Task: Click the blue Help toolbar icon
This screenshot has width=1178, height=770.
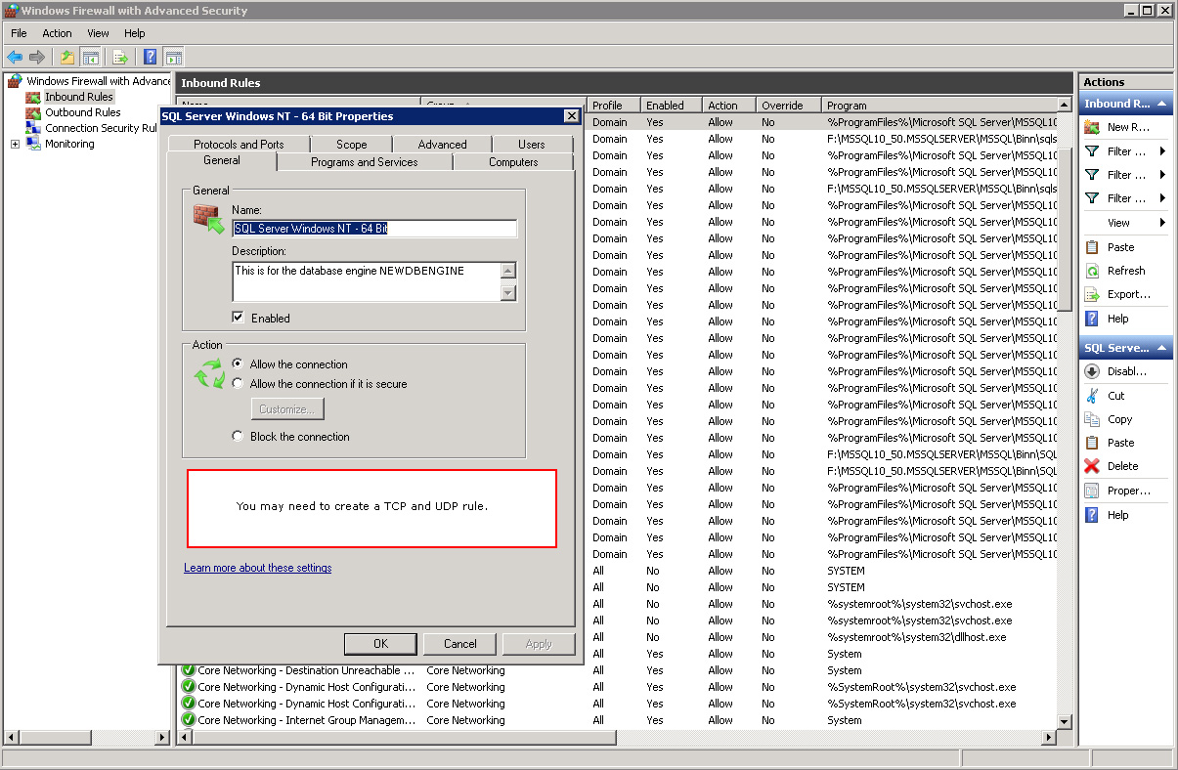Action: tap(150, 57)
